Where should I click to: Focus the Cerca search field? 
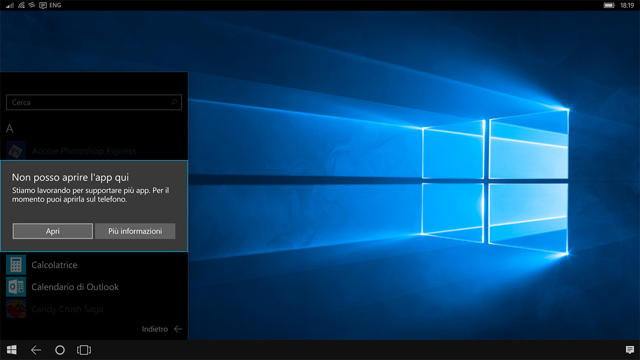pyautogui.click(x=94, y=102)
